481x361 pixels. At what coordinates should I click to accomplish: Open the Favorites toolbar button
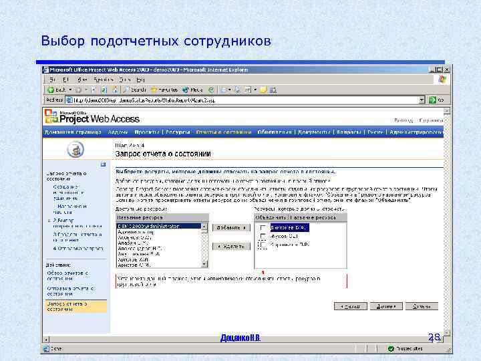coord(164,90)
